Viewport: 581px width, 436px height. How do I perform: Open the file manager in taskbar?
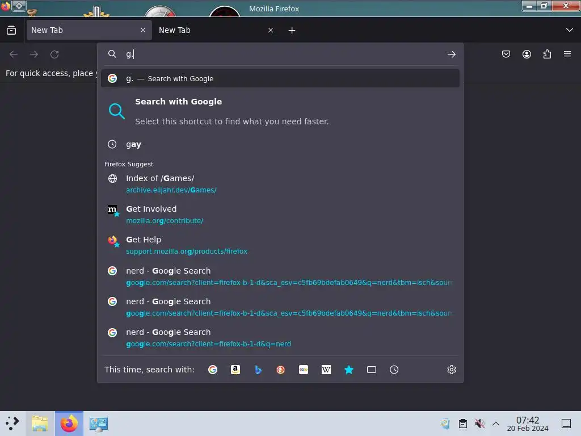[x=40, y=424]
